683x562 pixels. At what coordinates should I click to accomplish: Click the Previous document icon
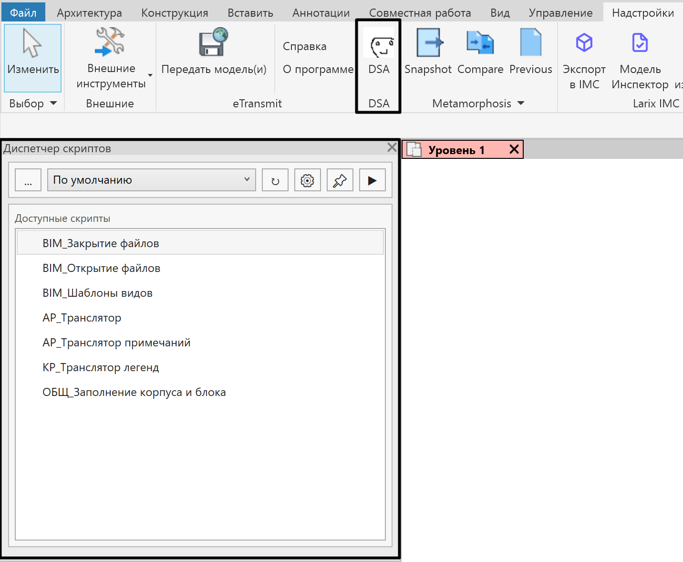530,43
